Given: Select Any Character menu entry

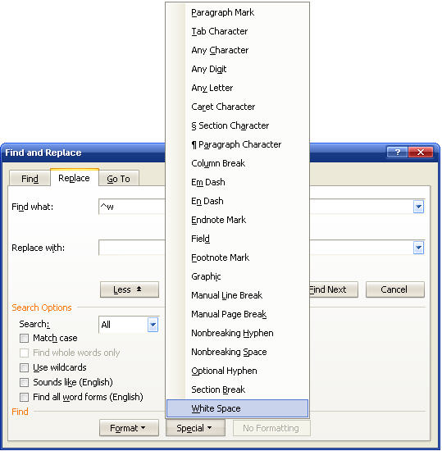Looking at the screenshot, I should click(237, 50).
